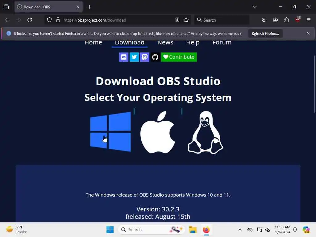316x237 pixels.
Task: Open File Explorer from the taskbar
Action: click(x=193, y=230)
